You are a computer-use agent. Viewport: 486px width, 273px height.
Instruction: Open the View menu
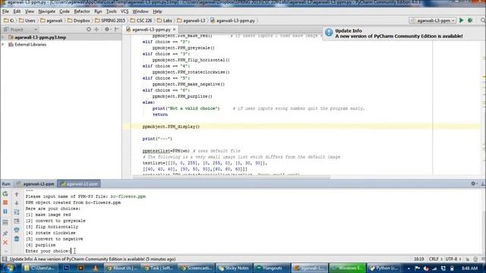pyautogui.click(x=30, y=11)
